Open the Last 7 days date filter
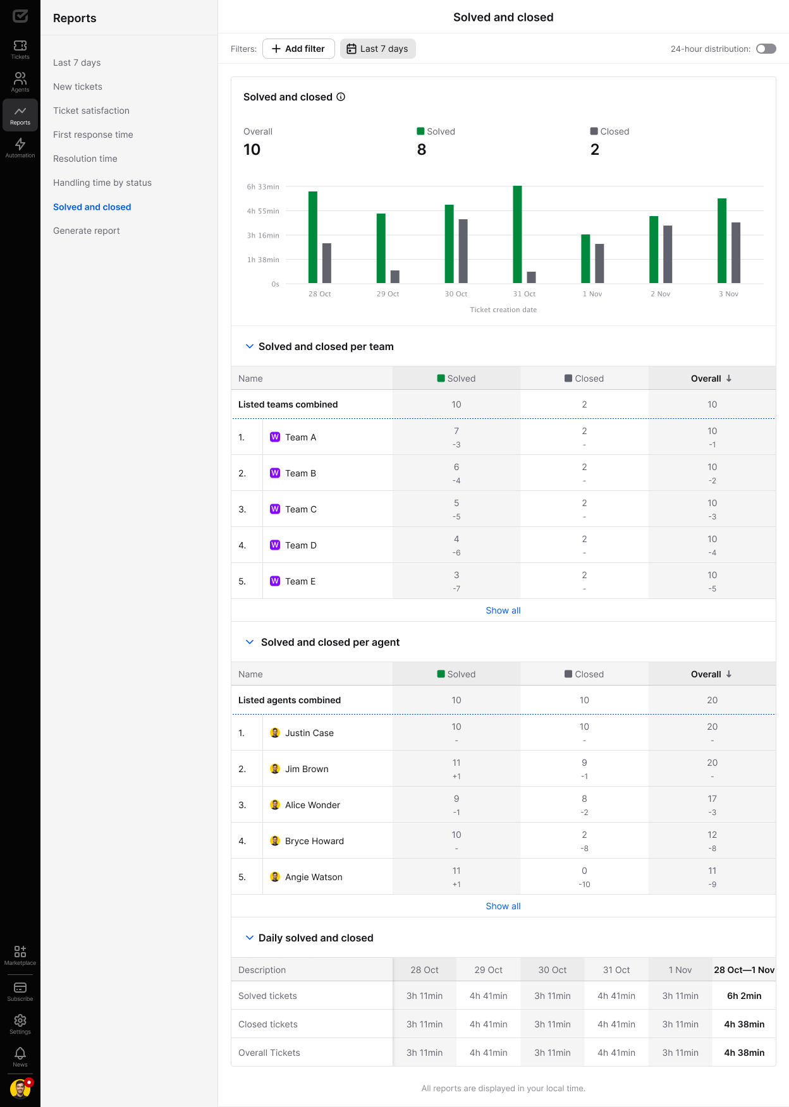The image size is (789, 1107). [x=378, y=49]
